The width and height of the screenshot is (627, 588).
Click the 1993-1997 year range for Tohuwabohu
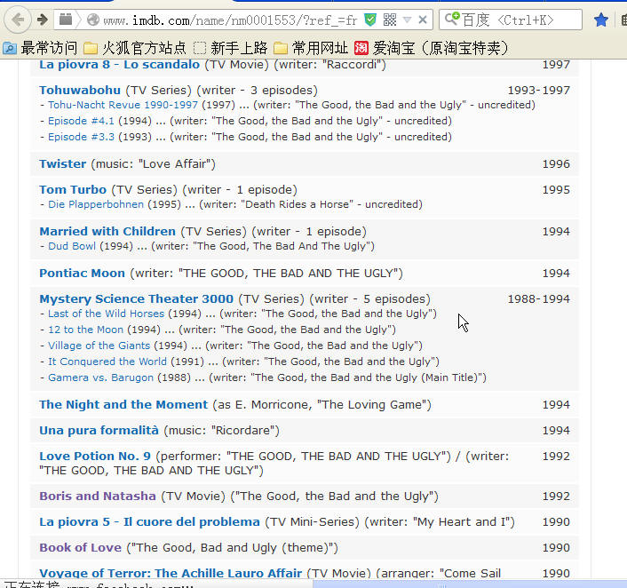[538, 91]
